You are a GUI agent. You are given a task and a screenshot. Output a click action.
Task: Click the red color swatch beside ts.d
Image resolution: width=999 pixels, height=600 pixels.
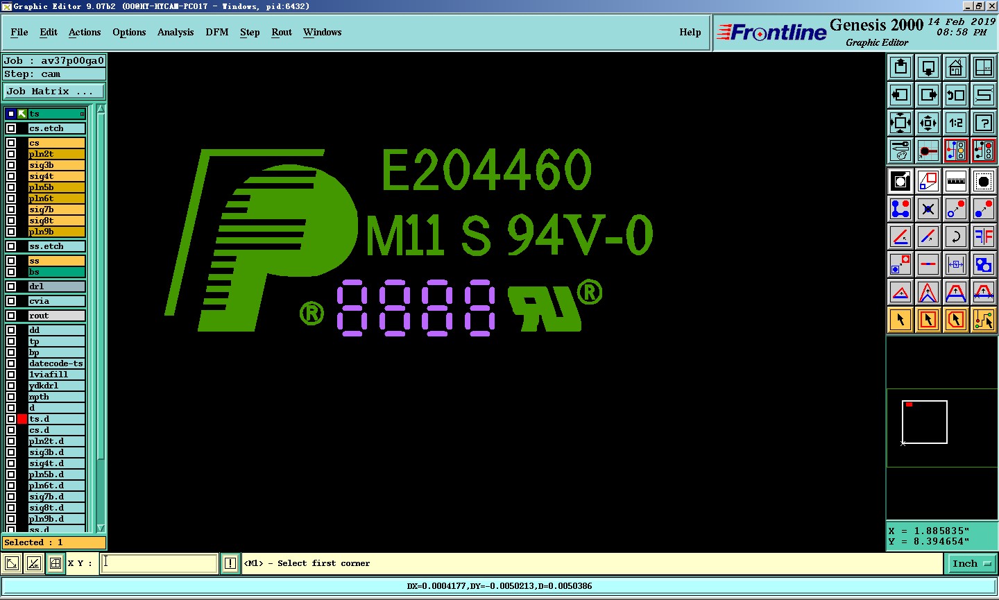(22, 419)
